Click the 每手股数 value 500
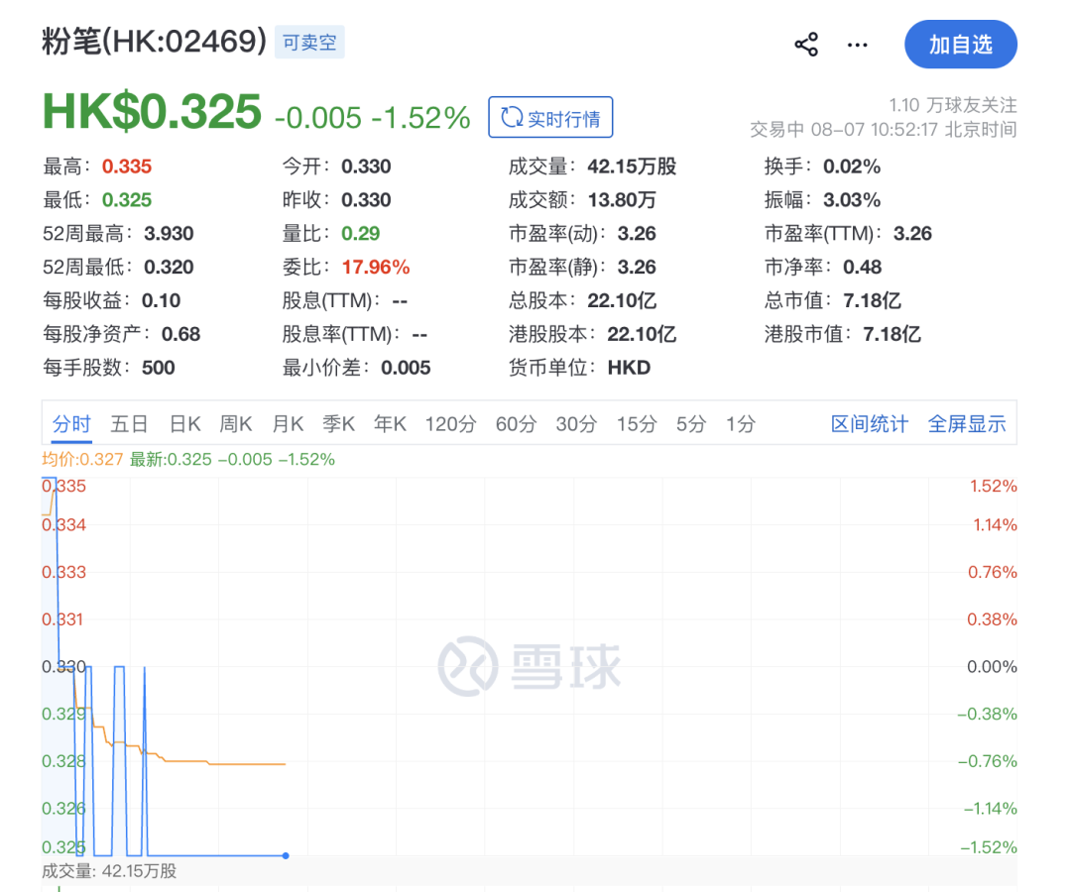 click(159, 367)
